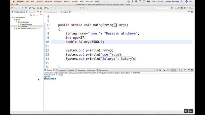Open the File menu
This screenshot has width=205, height=115.
[27, 1]
